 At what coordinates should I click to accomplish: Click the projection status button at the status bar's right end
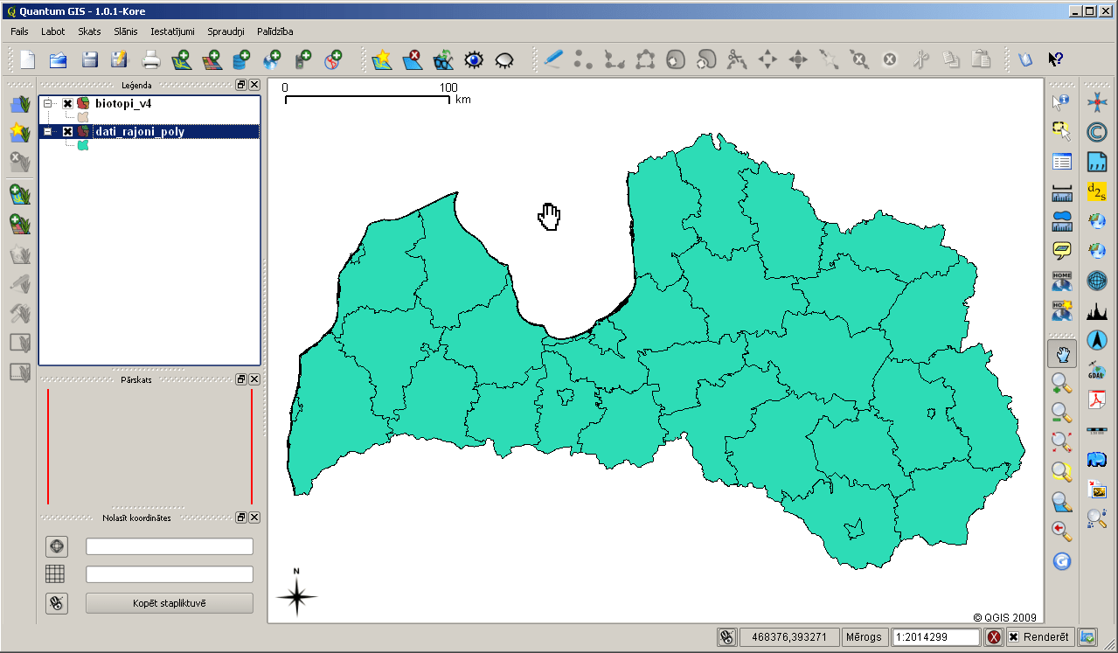1087,637
